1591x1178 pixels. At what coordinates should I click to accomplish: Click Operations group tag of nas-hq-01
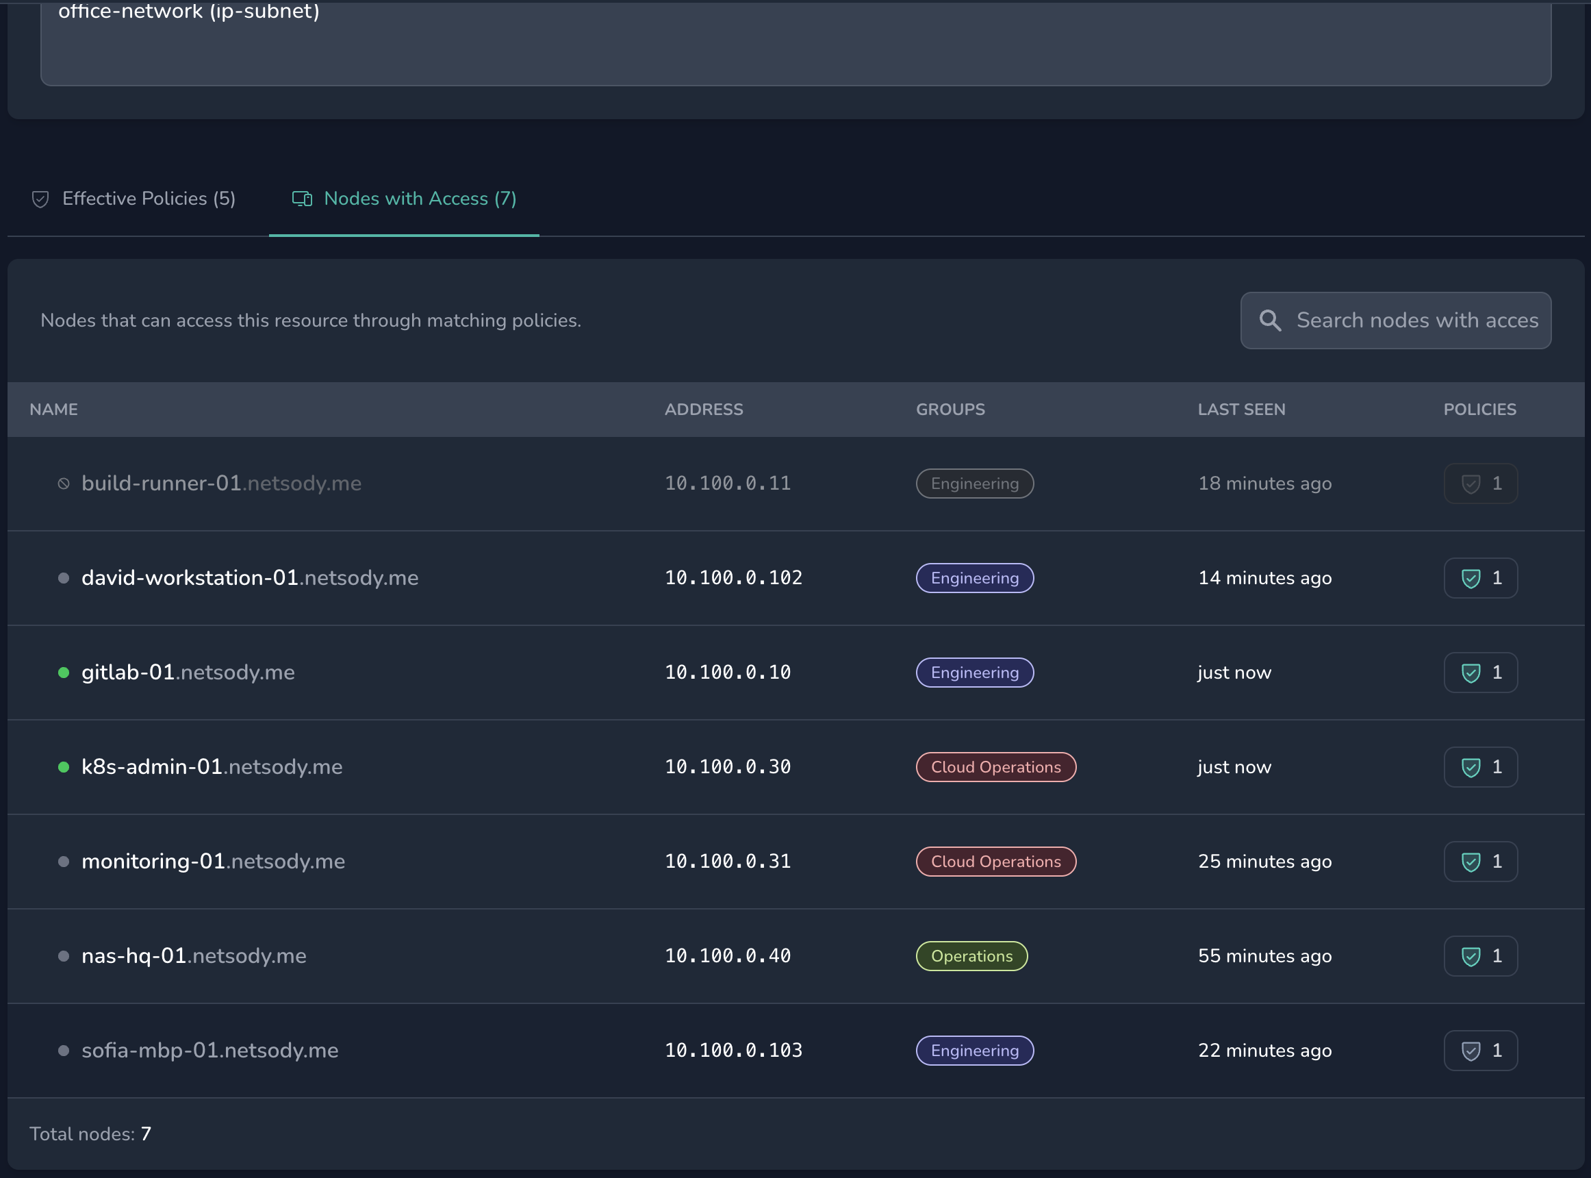pos(971,956)
